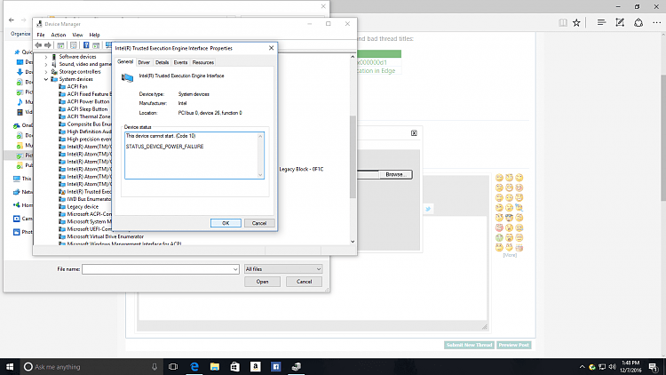Click the Twitter bird icon in the forum editor
Screen dimensions: 666x375
(428, 209)
